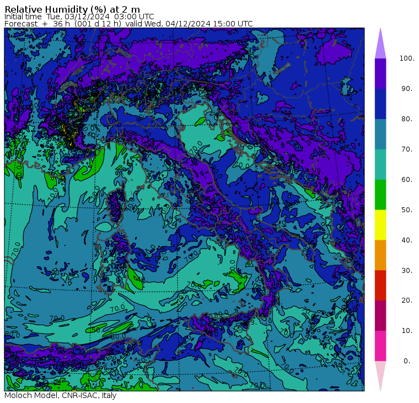
Task: Click the title 'Relative Humidity (%) at 2 m'
Action: coord(72,9)
